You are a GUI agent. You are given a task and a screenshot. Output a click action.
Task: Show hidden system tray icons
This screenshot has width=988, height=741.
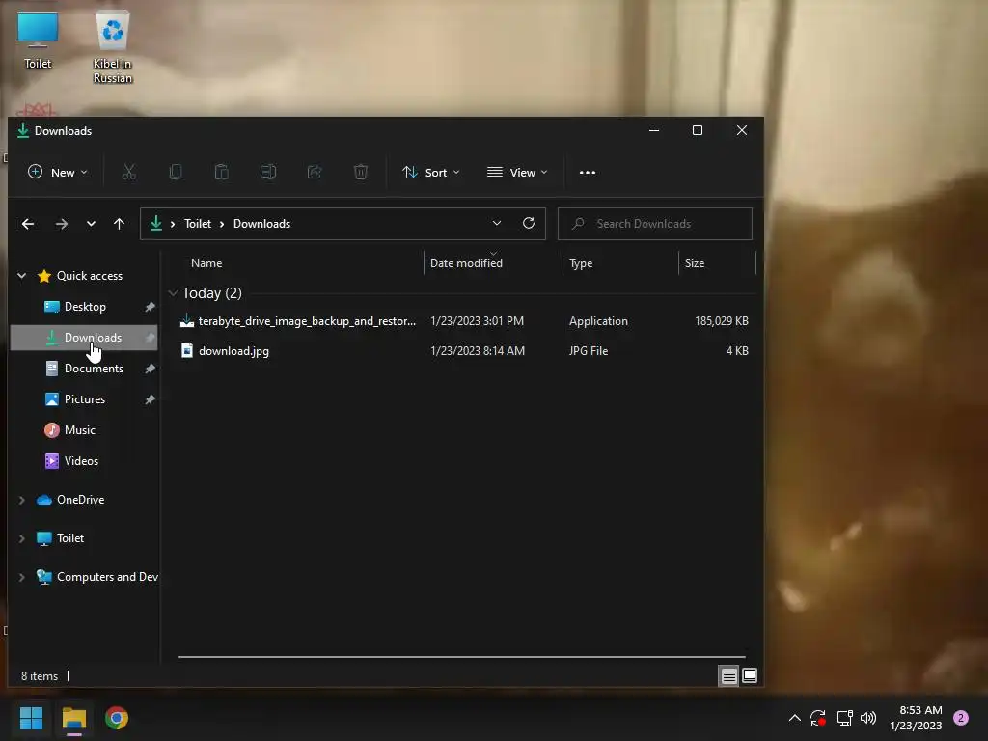coord(795,718)
